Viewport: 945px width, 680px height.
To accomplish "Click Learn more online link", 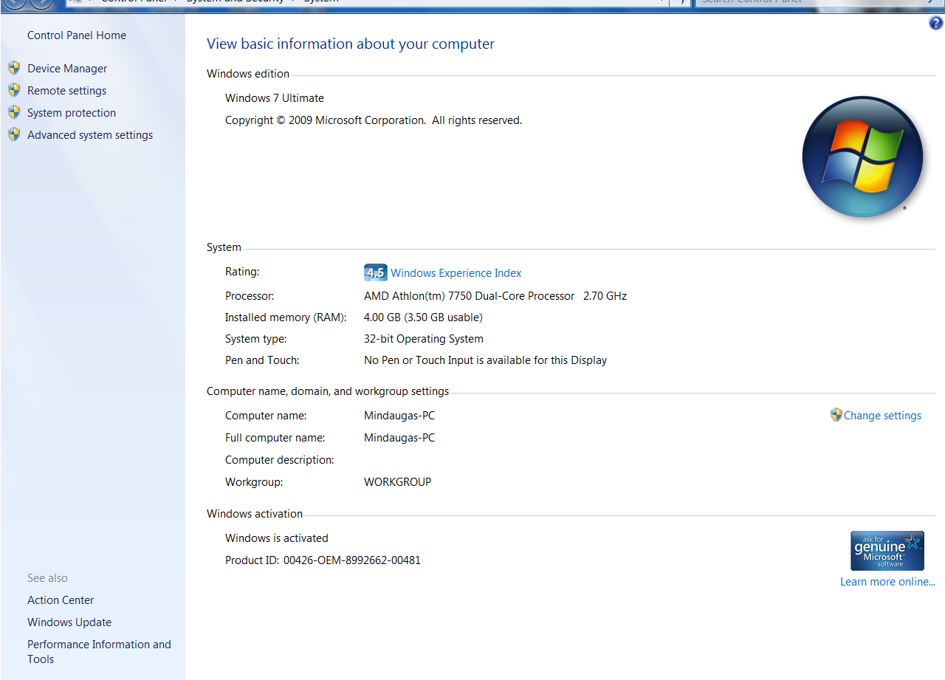I will pos(887,582).
